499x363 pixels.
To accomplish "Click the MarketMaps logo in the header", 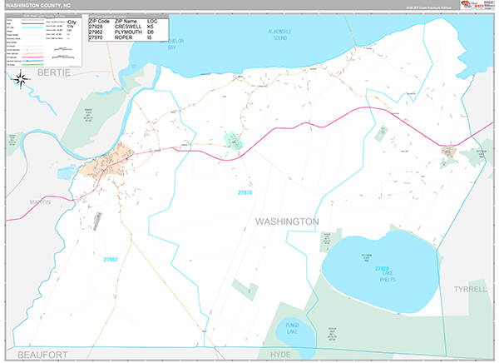I will tap(472, 6).
